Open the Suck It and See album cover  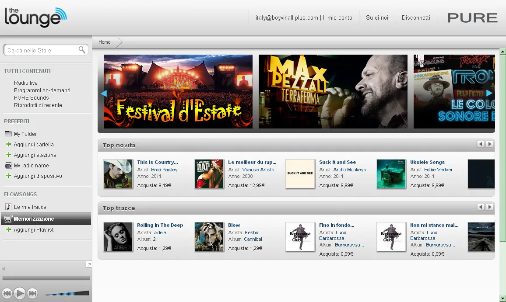tap(300, 174)
